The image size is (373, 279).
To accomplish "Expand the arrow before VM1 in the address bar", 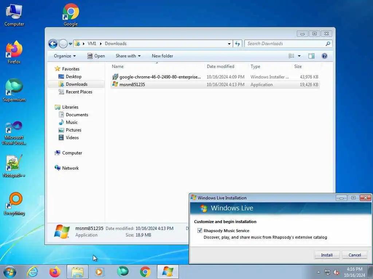I will tap(84, 44).
